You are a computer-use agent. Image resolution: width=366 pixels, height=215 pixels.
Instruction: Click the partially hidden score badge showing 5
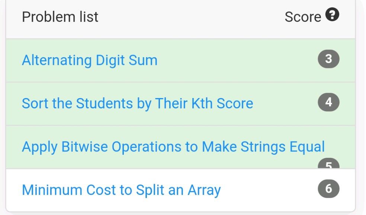(328, 163)
